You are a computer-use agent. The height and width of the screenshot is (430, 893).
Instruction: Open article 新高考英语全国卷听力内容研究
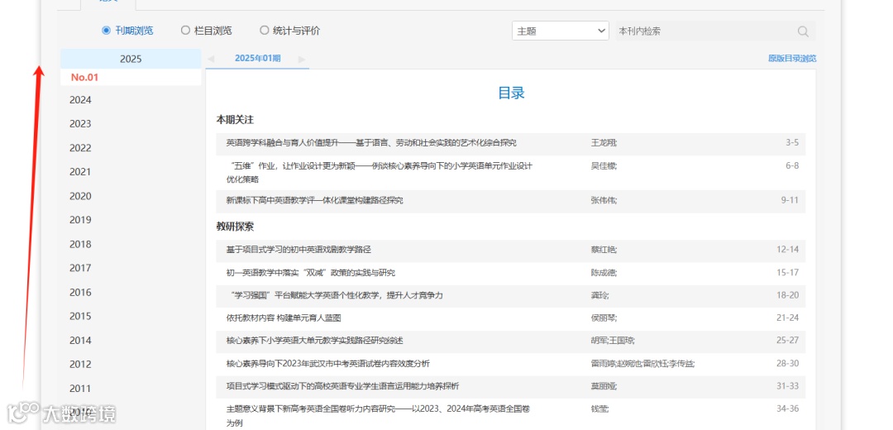tap(378, 416)
